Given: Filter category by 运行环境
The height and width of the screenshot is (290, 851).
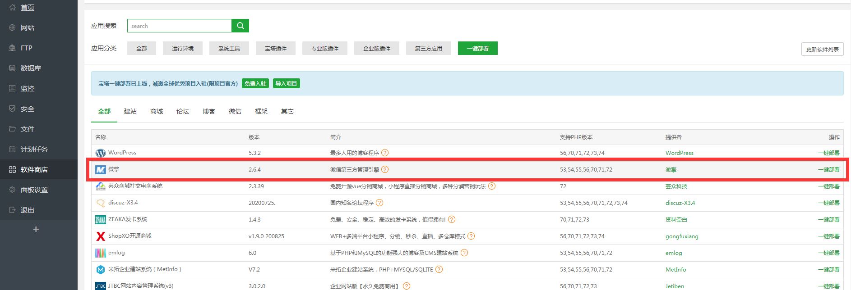Looking at the screenshot, I should (183, 48).
